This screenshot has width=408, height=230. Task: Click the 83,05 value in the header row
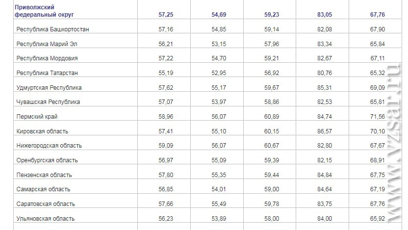pyautogui.click(x=325, y=15)
